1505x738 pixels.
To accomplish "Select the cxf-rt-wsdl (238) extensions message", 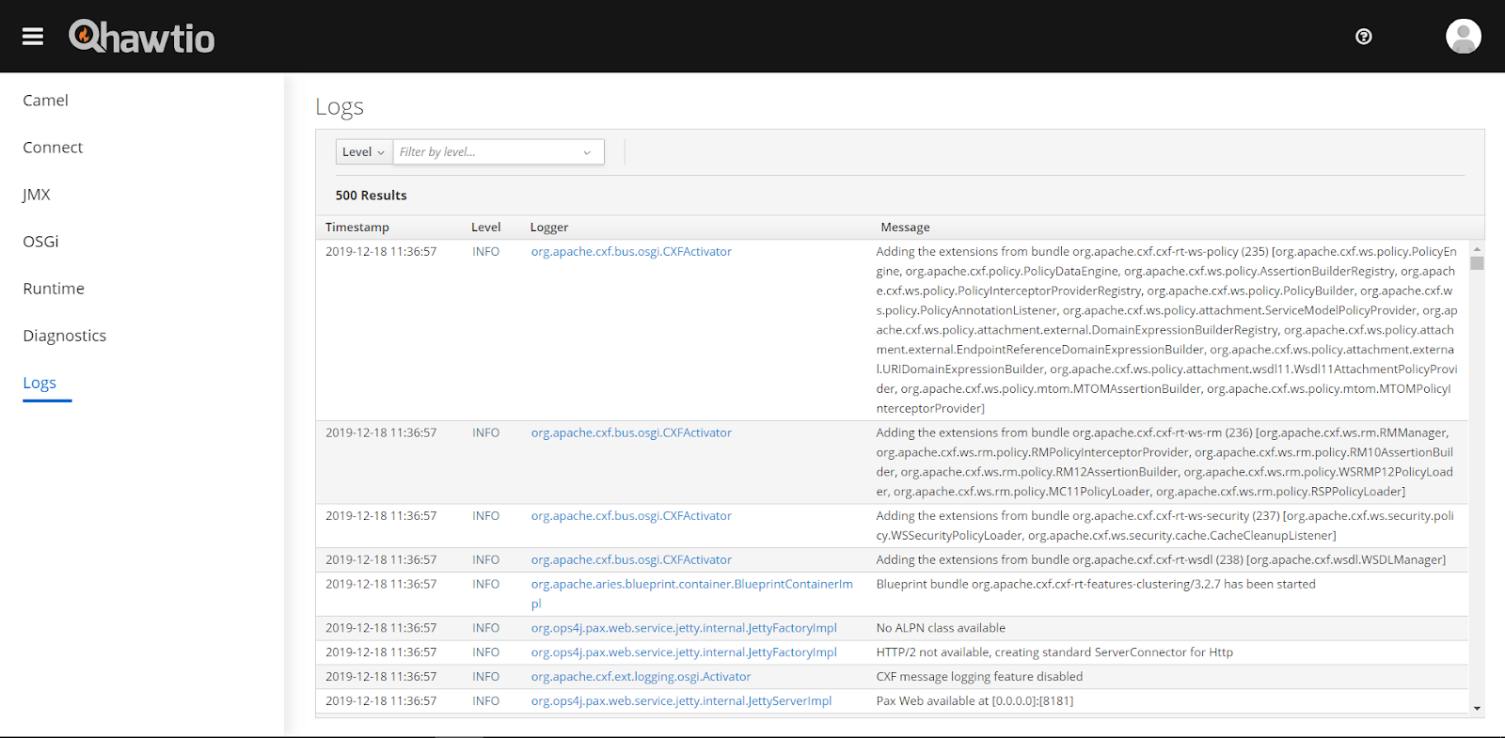I will point(1161,560).
